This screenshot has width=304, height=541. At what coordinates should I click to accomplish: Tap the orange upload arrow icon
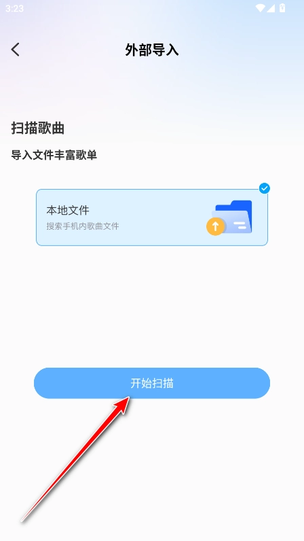pos(215,227)
